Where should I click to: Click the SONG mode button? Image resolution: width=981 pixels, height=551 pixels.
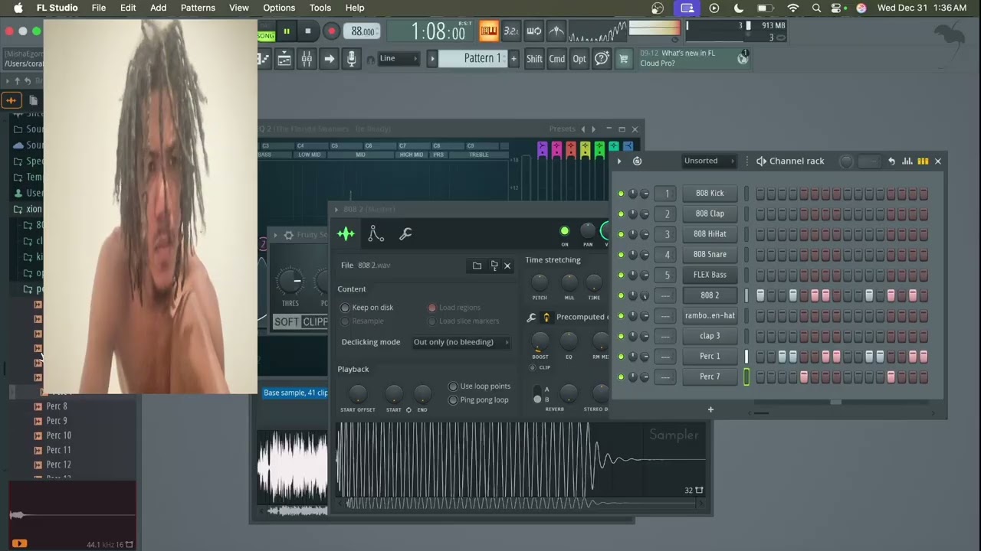(x=266, y=36)
